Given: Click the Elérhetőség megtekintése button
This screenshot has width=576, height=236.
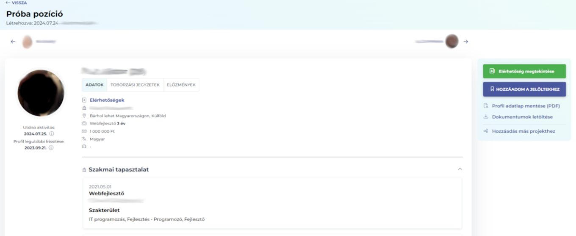Looking at the screenshot, I should point(524,71).
